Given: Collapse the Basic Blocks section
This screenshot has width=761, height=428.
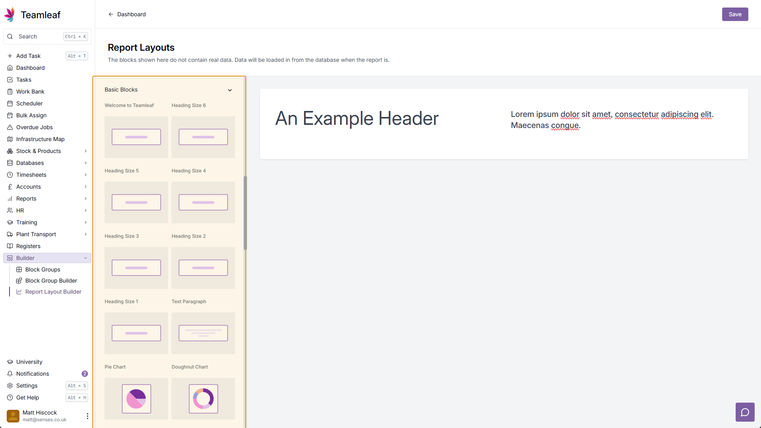Looking at the screenshot, I should coord(230,90).
